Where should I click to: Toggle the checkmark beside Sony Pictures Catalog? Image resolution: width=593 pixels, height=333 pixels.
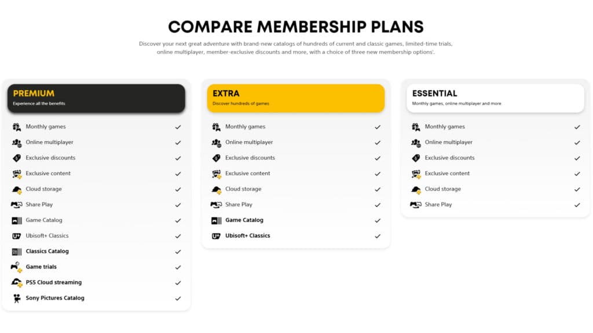pos(178,298)
